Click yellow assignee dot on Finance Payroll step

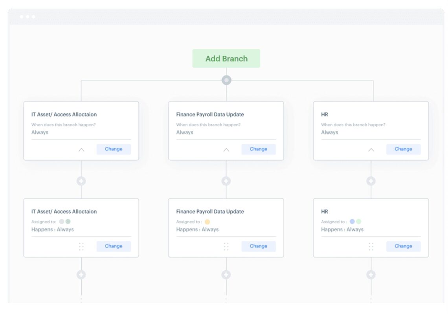207,222
